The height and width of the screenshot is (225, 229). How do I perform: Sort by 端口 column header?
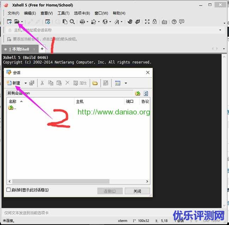(131, 101)
